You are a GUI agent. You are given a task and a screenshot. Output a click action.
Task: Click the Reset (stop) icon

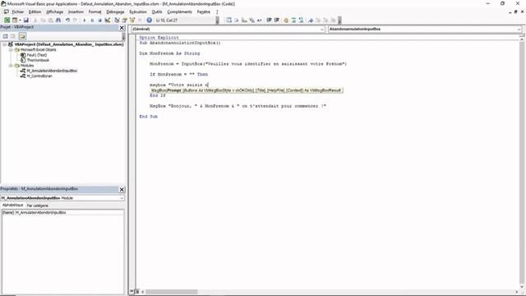point(99,20)
